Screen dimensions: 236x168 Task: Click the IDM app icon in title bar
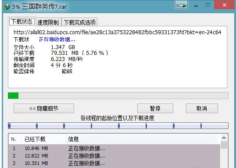7,7
